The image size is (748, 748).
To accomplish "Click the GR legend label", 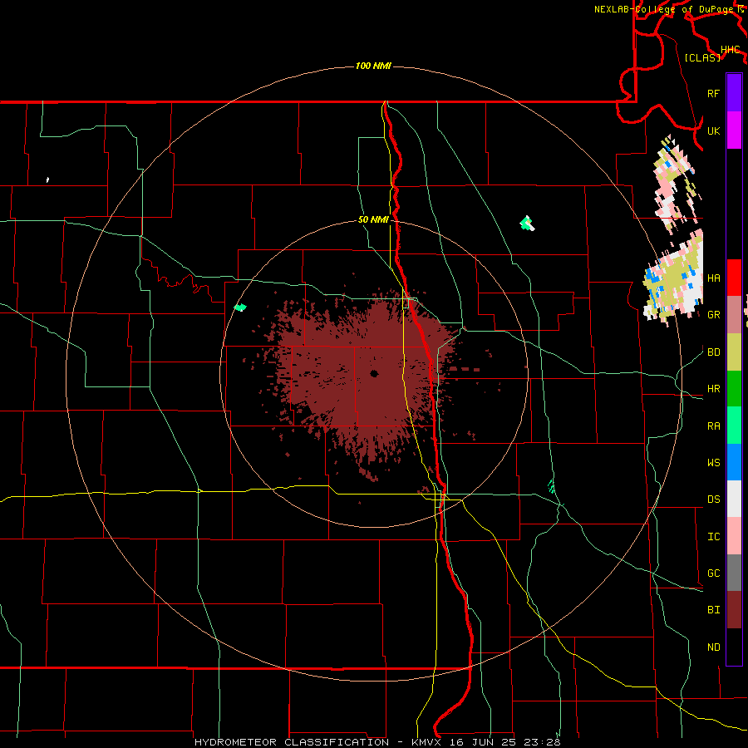I will click(x=713, y=315).
